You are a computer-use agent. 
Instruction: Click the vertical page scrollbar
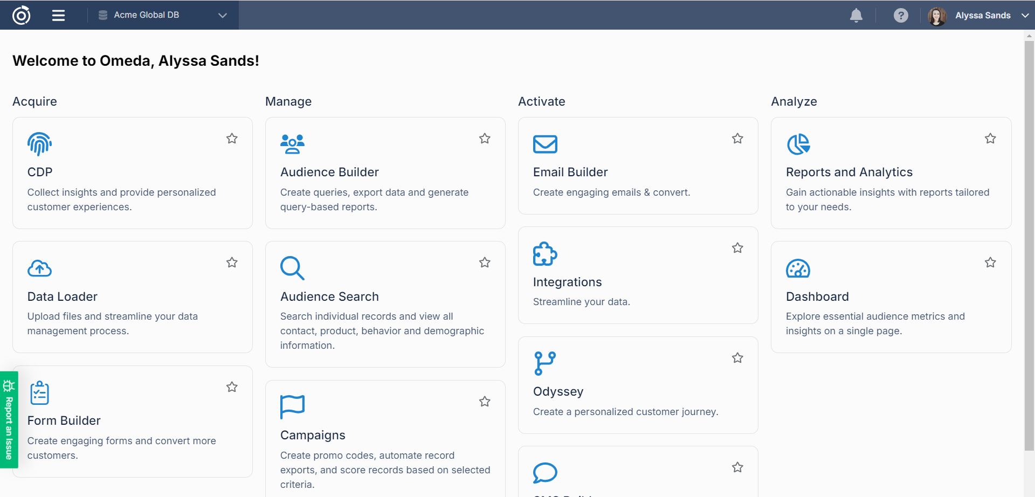(1029, 243)
